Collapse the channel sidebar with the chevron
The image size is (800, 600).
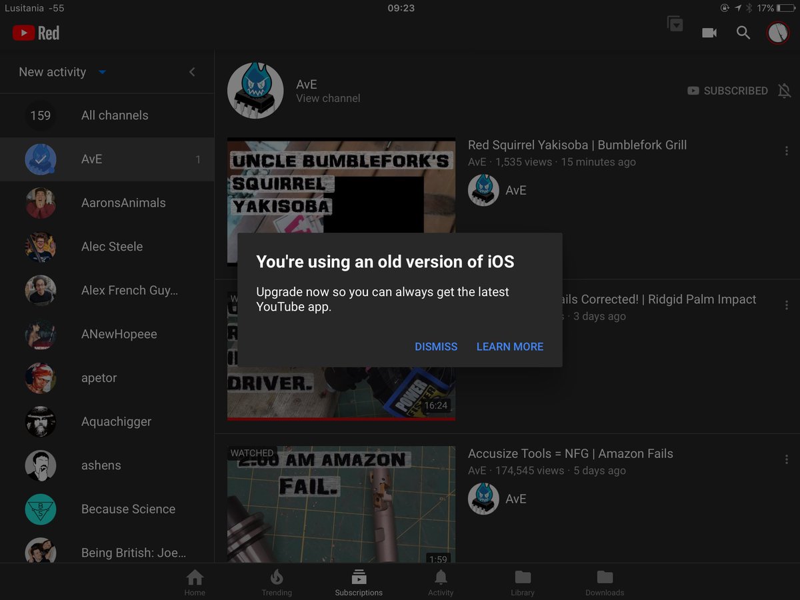192,72
